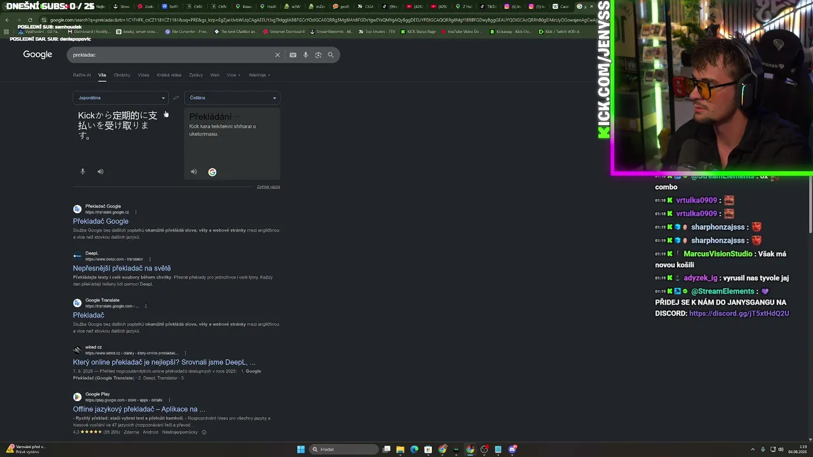Open translation in Google Translate via G icon

pyautogui.click(x=212, y=172)
